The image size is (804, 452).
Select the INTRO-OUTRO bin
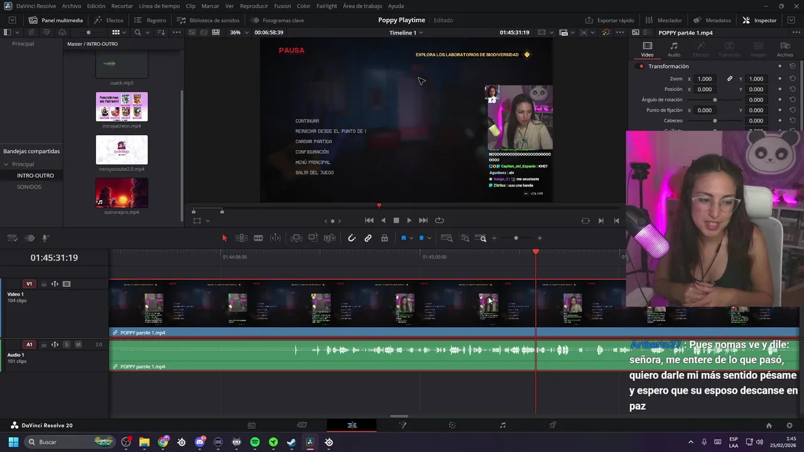pyautogui.click(x=35, y=175)
